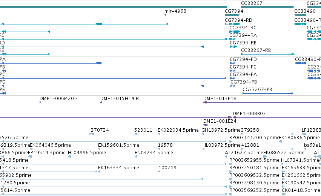Select EST label 412881

250,145
